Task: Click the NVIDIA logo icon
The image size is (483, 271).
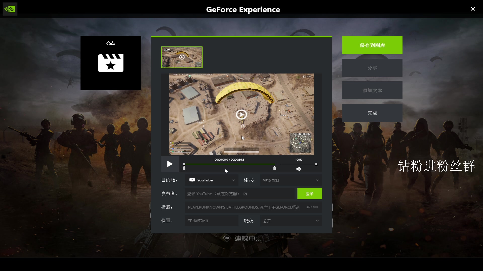Action: pyautogui.click(x=10, y=9)
